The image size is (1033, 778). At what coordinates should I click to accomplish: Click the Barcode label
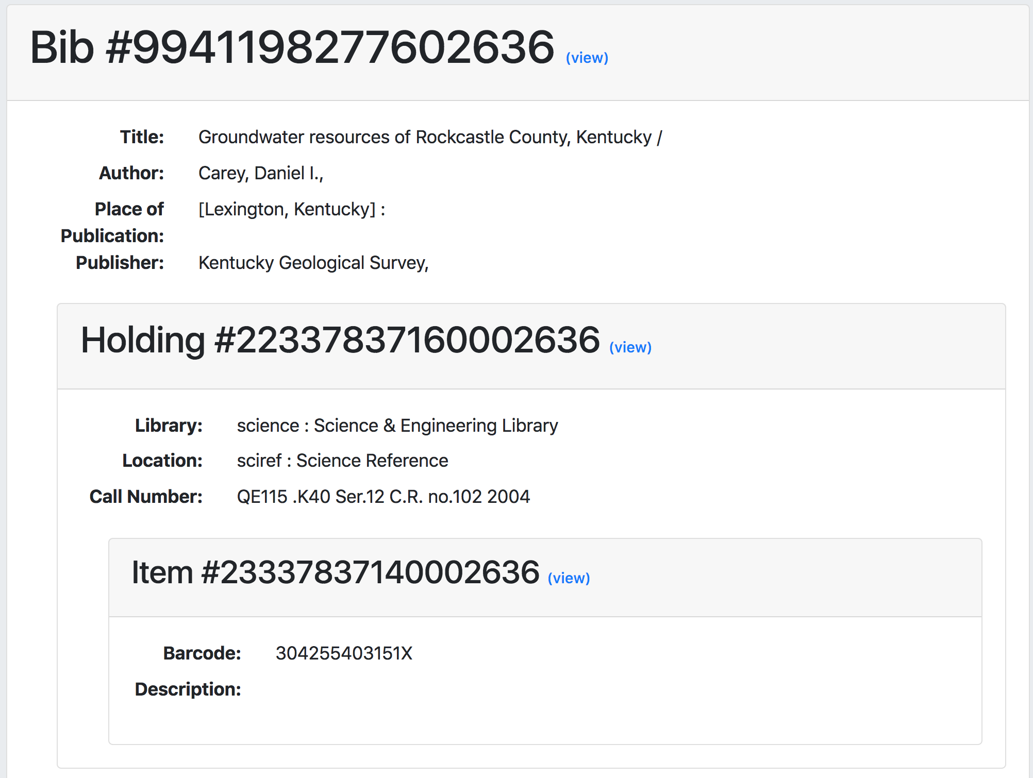[203, 653]
